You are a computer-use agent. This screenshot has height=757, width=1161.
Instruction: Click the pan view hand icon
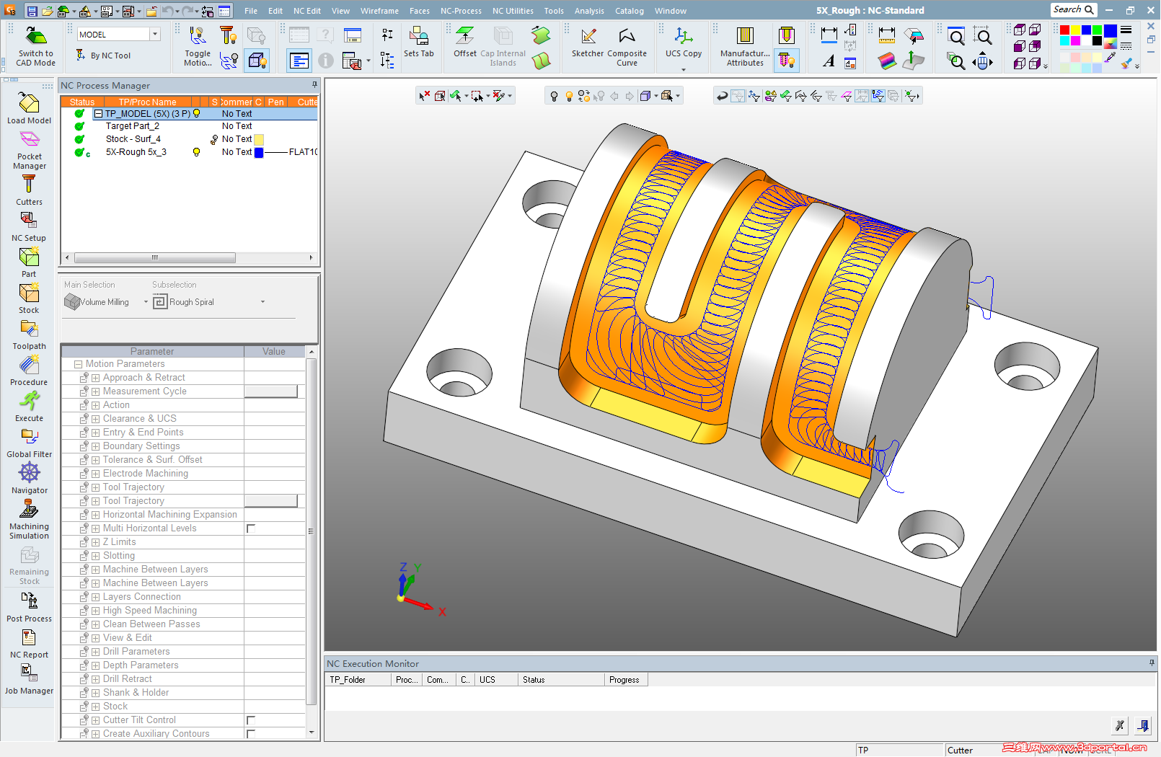[x=982, y=62]
